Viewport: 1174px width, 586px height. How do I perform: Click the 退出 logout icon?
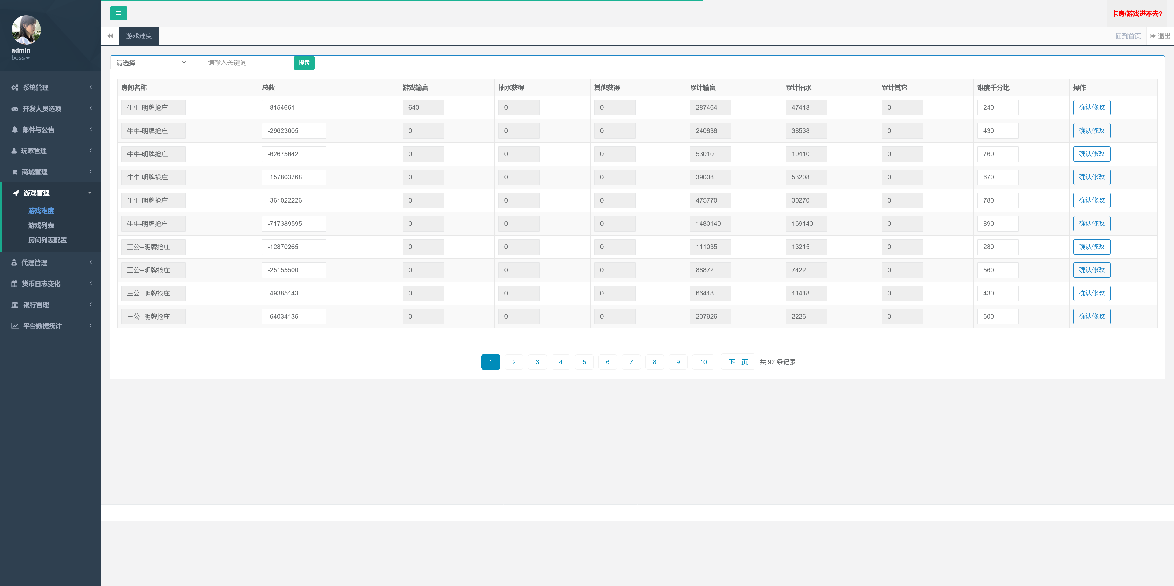pos(1153,36)
